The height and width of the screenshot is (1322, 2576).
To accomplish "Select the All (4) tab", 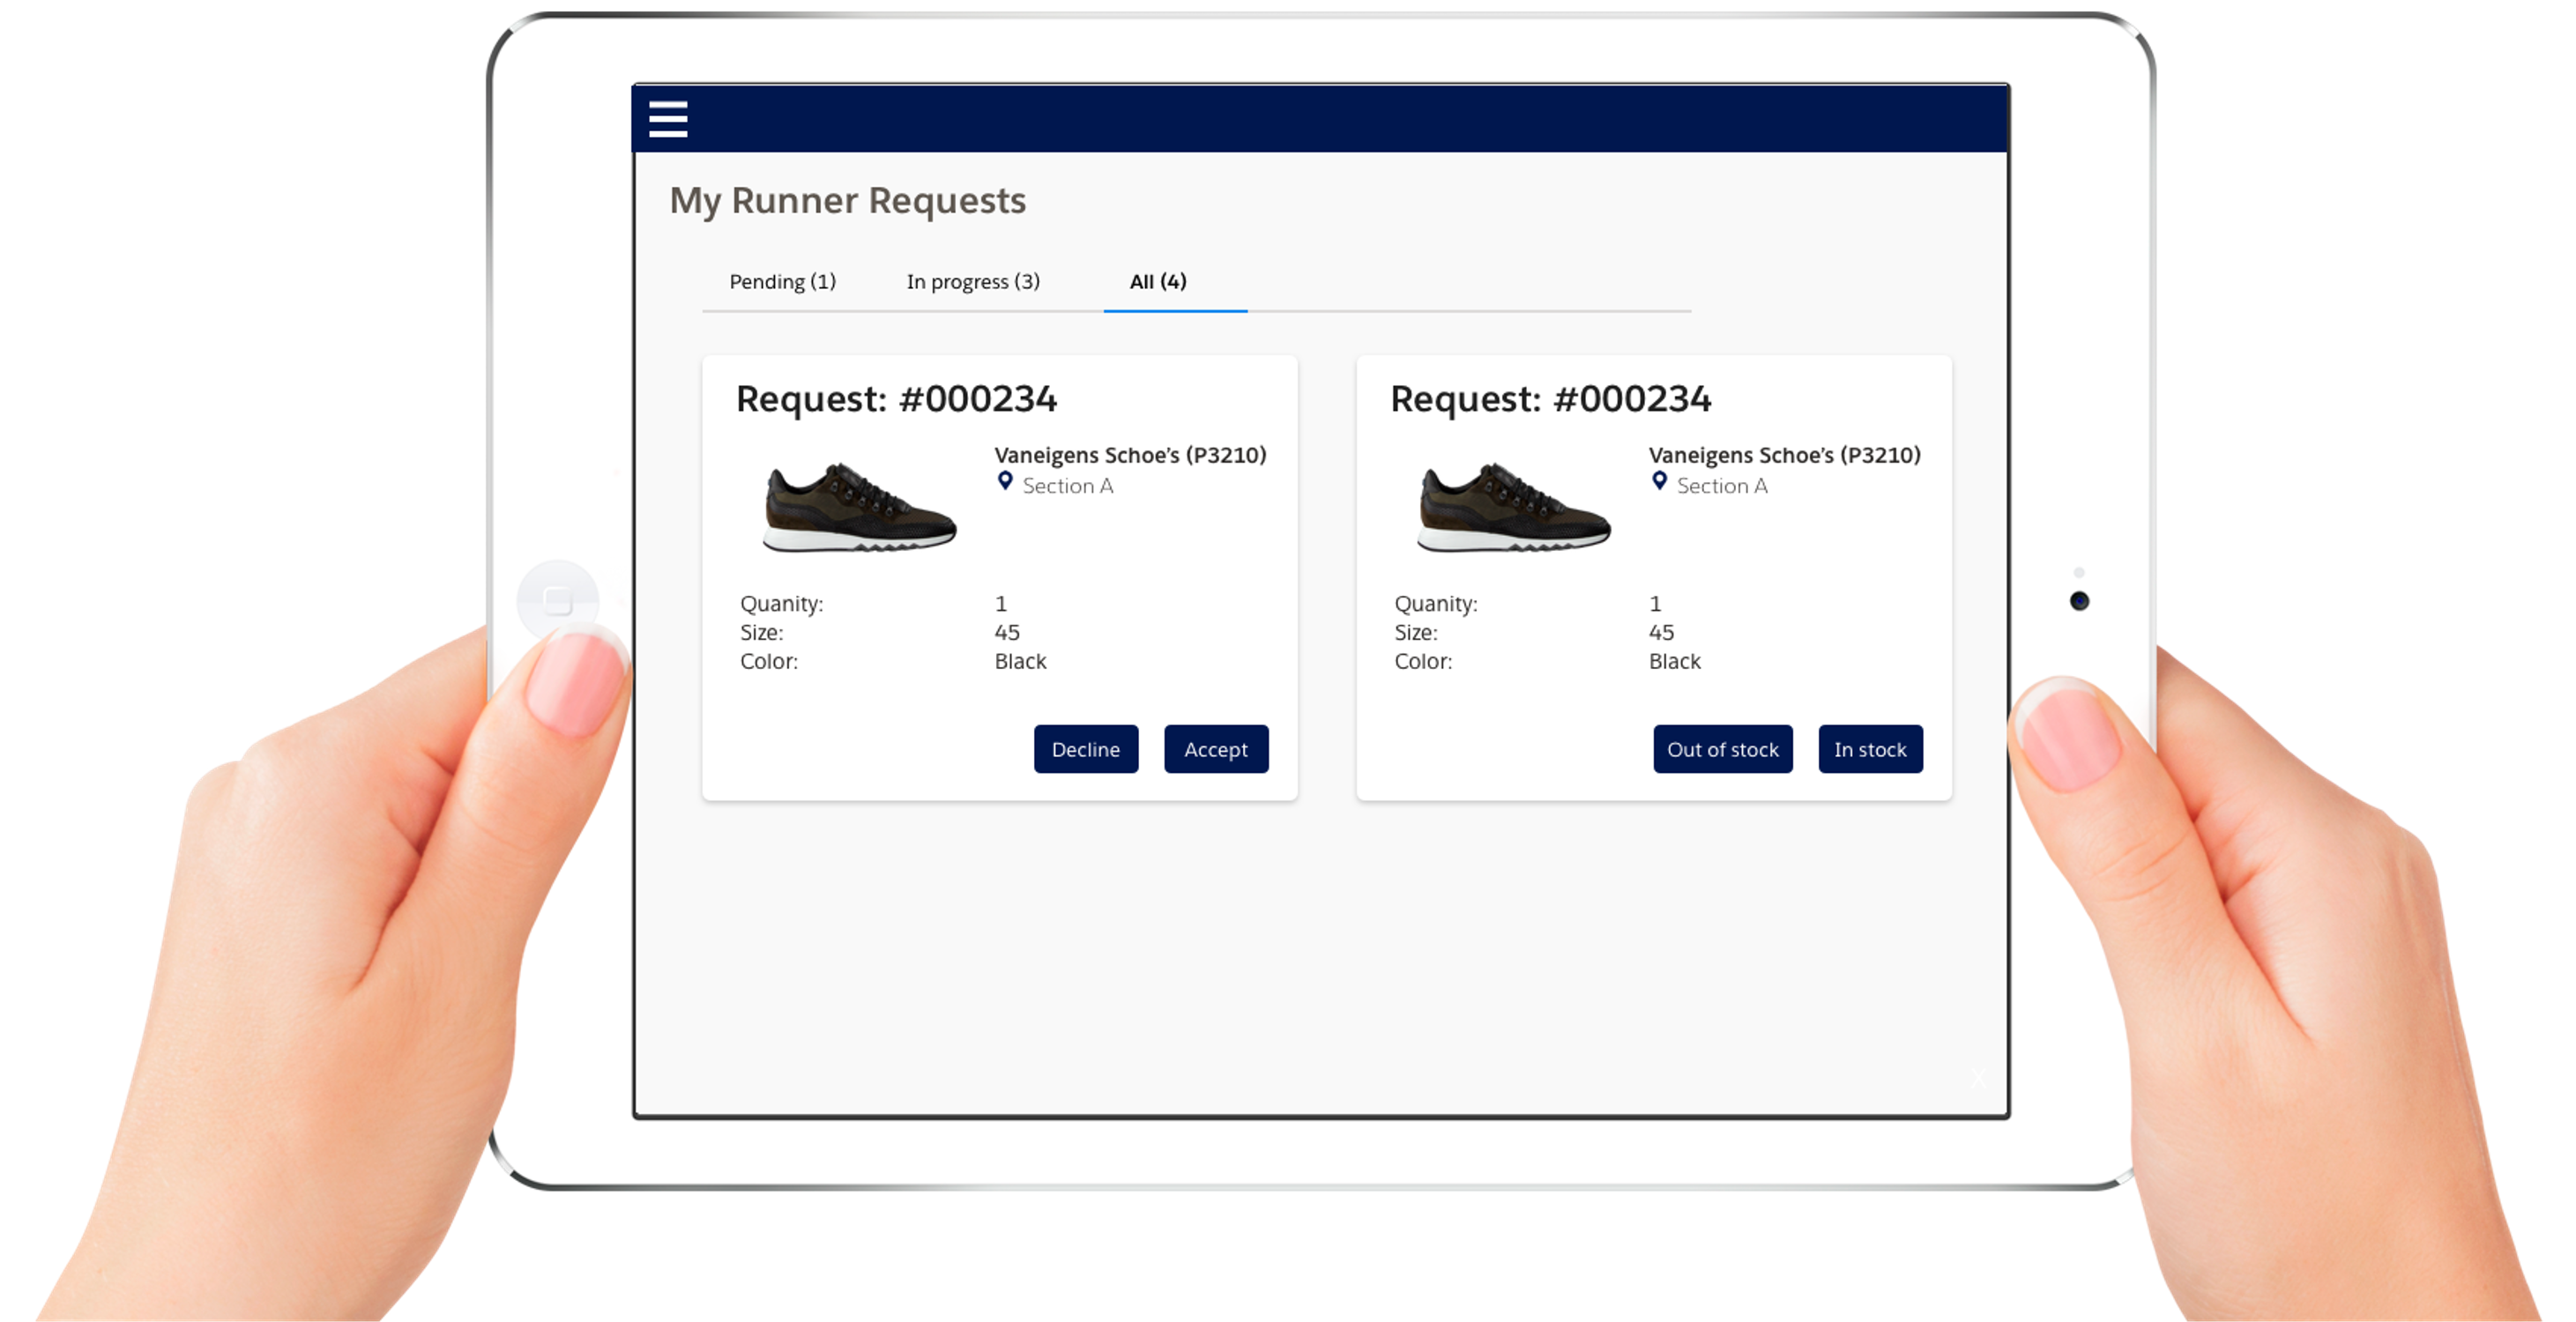I will coord(1158,282).
